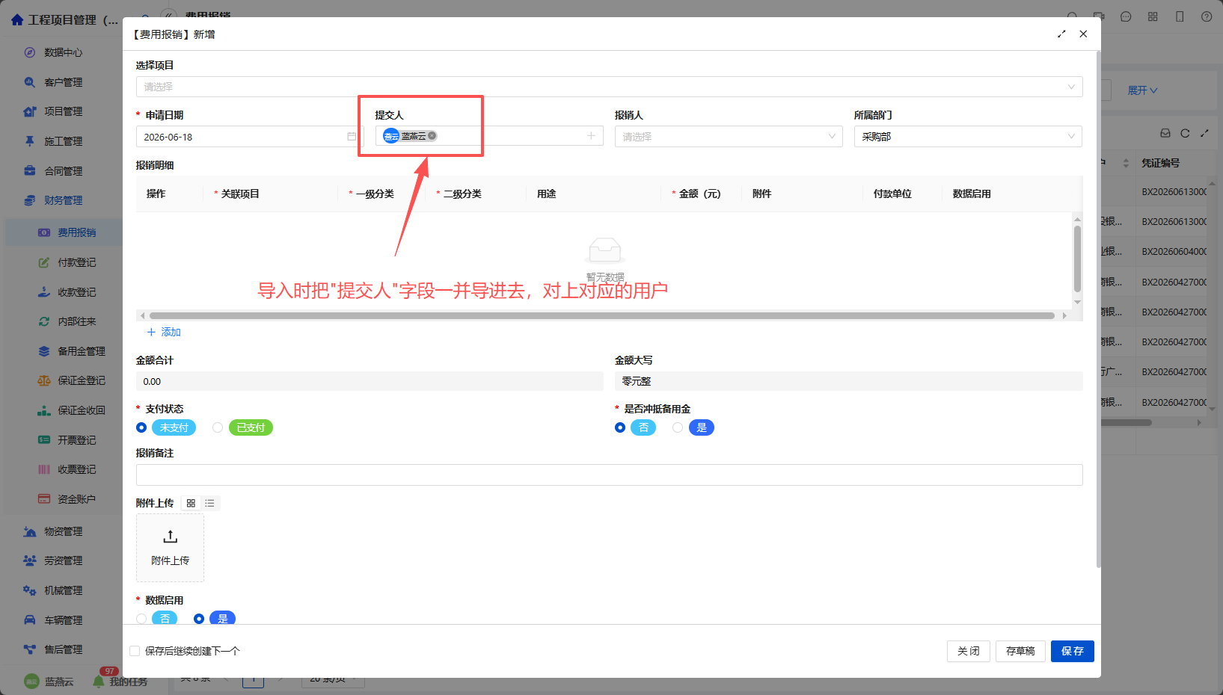
Task: Select the 收票登记 barcode icon
Action: 44,469
